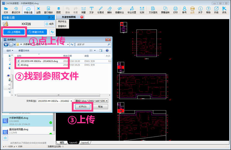The height and width of the screenshot is (150, 231).
Task: Open the 组织 organize dropdown
Action: [10, 51]
